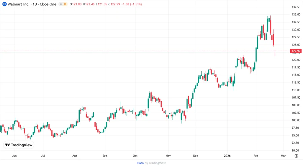The height and width of the screenshot is (167, 303).
Task: Click the 95.00 price axis label
Action: coord(296,135)
